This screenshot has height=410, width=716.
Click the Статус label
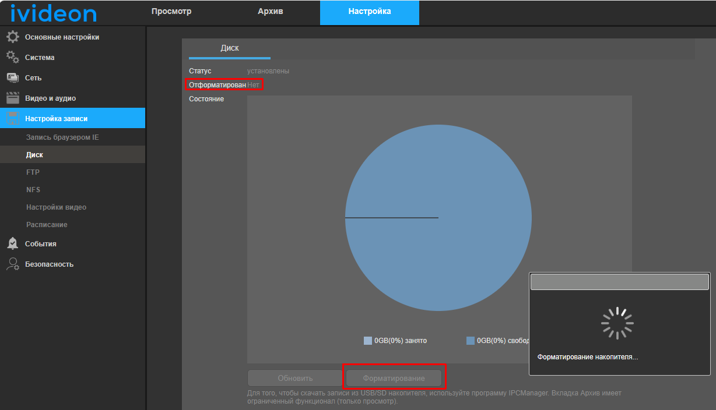pos(200,71)
